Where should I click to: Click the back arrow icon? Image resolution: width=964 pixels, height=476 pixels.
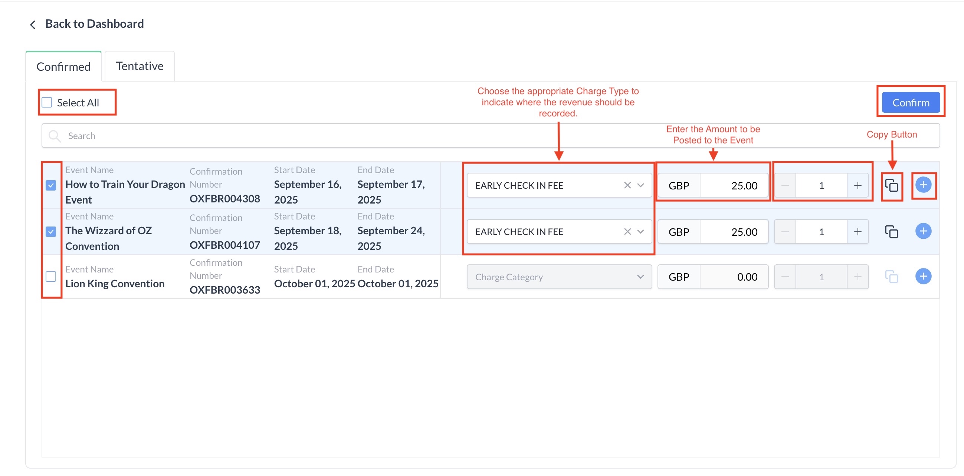click(x=33, y=25)
